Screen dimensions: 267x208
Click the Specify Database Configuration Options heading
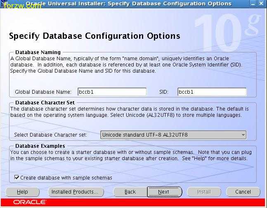(95, 36)
